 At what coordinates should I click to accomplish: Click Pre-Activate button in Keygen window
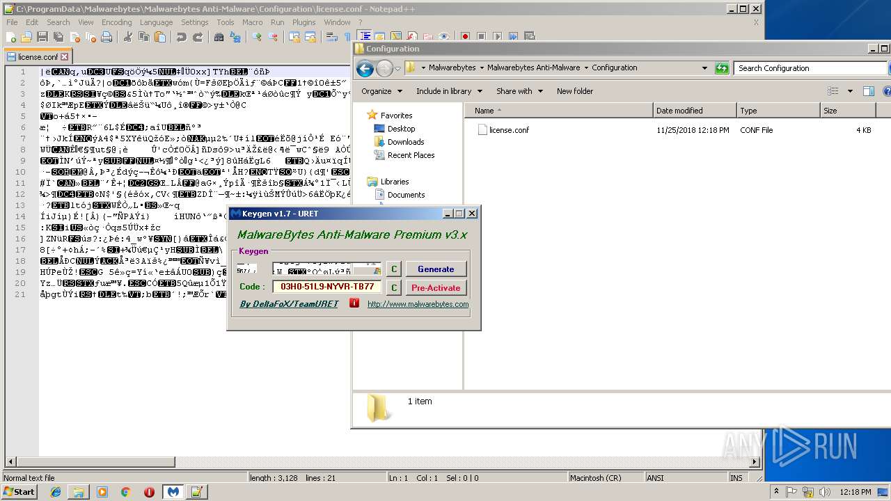[x=436, y=287]
